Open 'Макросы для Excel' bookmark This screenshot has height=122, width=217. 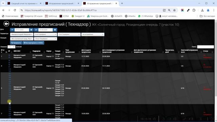tap(98, 16)
